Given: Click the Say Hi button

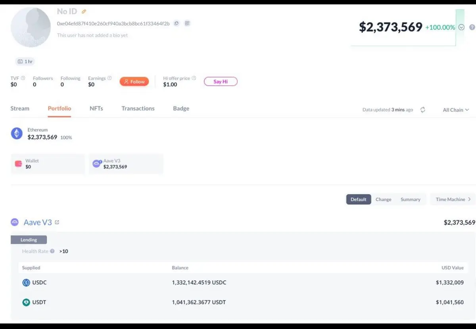Looking at the screenshot, I should (x=221, y=82).
